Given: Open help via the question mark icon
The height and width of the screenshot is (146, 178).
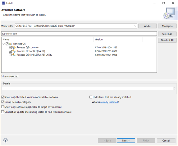Looking at the screenshot, I should coord(6,140).
